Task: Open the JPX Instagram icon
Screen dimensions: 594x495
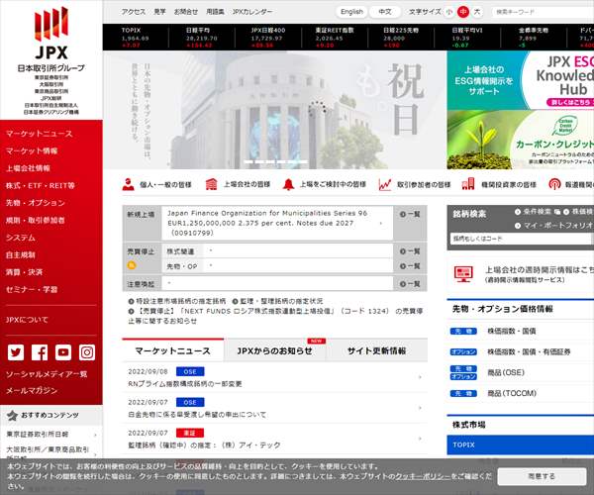Action: coord(87,352)
